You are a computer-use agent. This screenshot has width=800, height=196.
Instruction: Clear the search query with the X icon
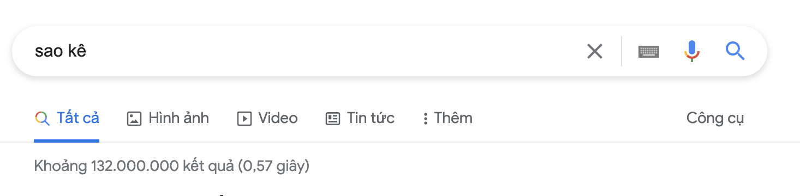594,52
